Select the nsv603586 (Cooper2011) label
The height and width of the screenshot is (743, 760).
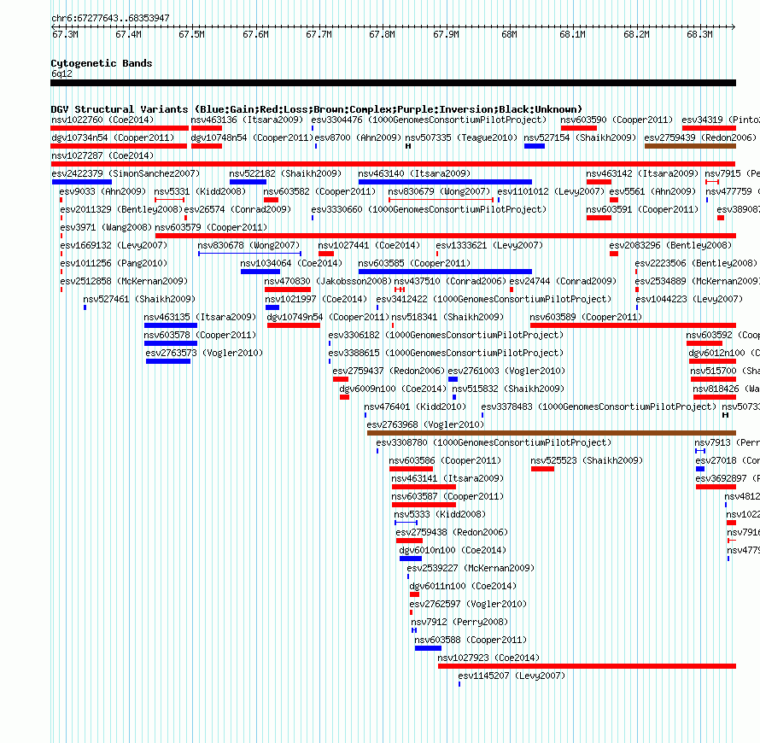(445, 460)
